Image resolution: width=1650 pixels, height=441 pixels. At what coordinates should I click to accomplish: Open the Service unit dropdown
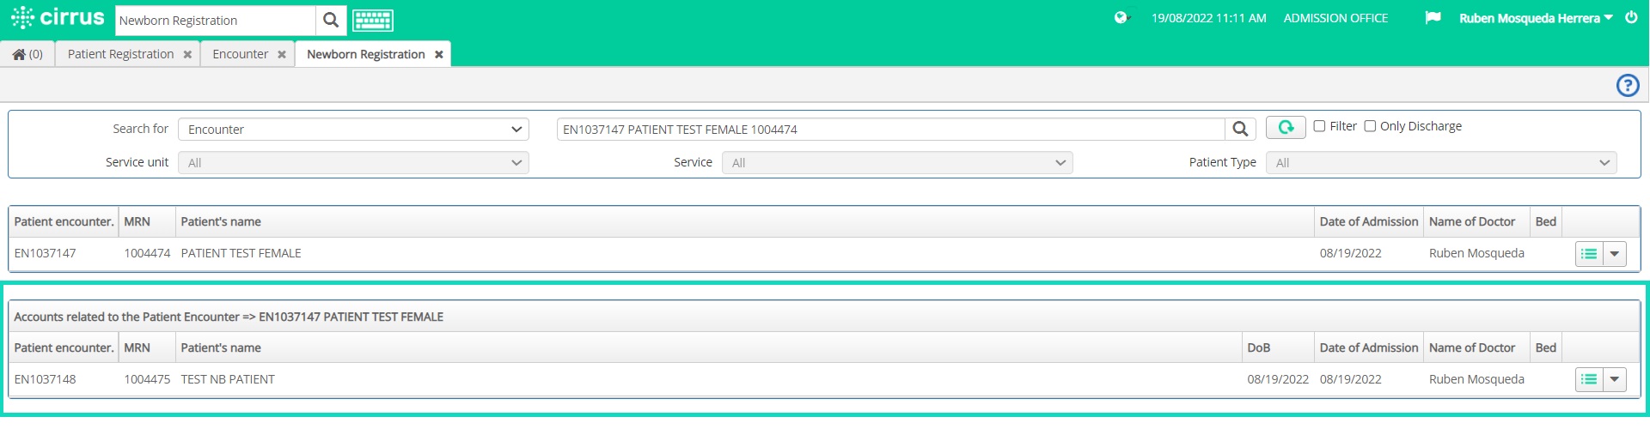tap(353, 163)
